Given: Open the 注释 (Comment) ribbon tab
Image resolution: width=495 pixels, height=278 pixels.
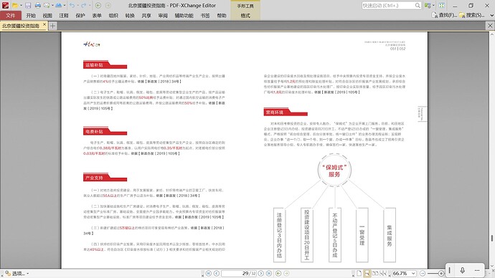Looking at the screenshot, I should coord(64,15).
